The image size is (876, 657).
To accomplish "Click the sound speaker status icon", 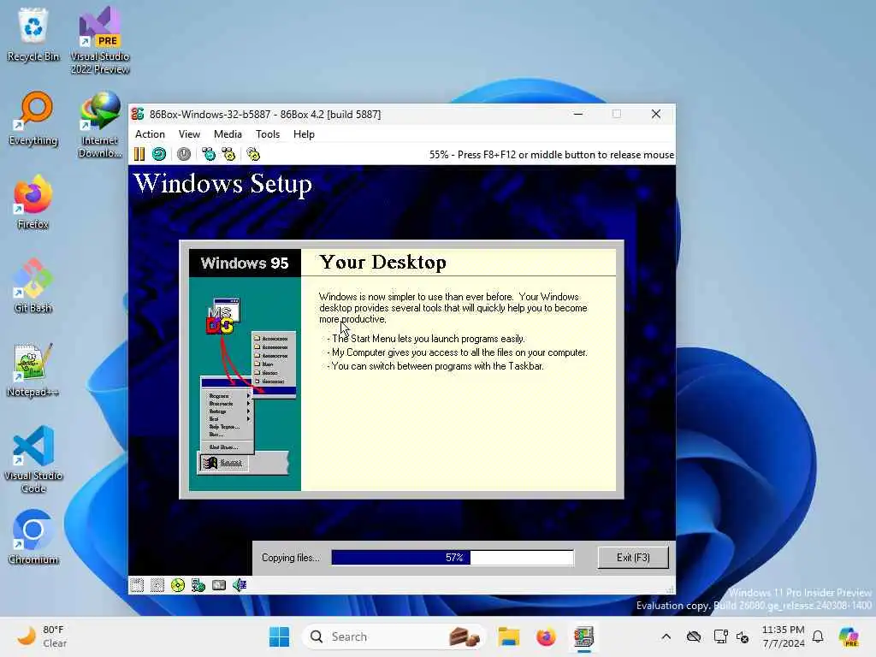I will point(240,585).
